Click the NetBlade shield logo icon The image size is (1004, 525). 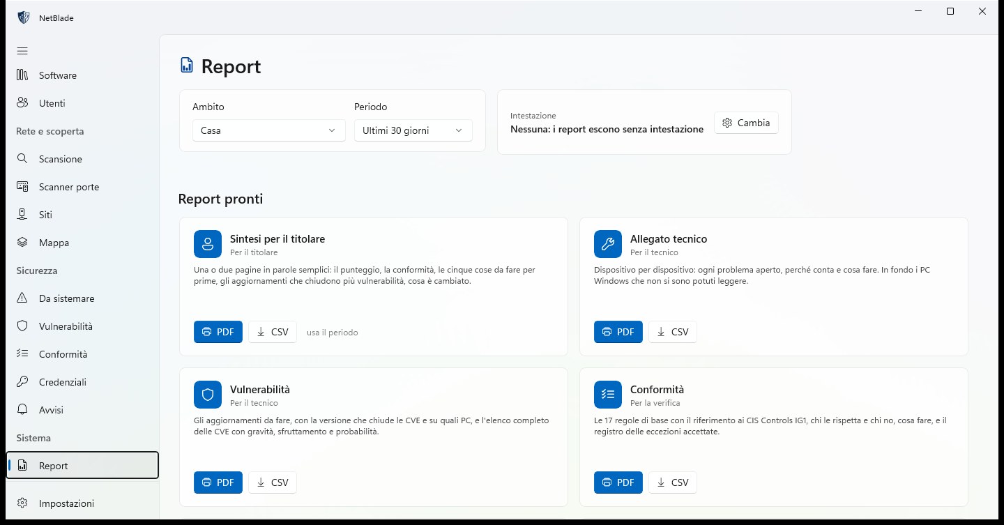(x=24, y=18)
